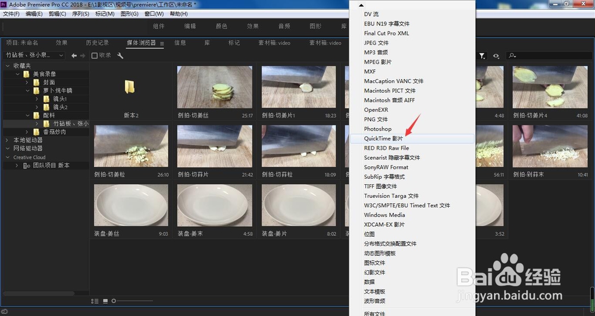Switch to the 标记 tab
The image size is (595, 316).
[x=234, y=43]
